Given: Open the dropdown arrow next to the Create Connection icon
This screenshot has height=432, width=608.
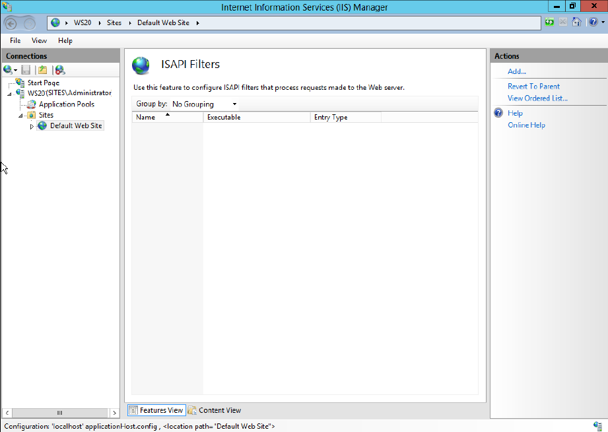Looking at the screenshot, I should point(15,71).
